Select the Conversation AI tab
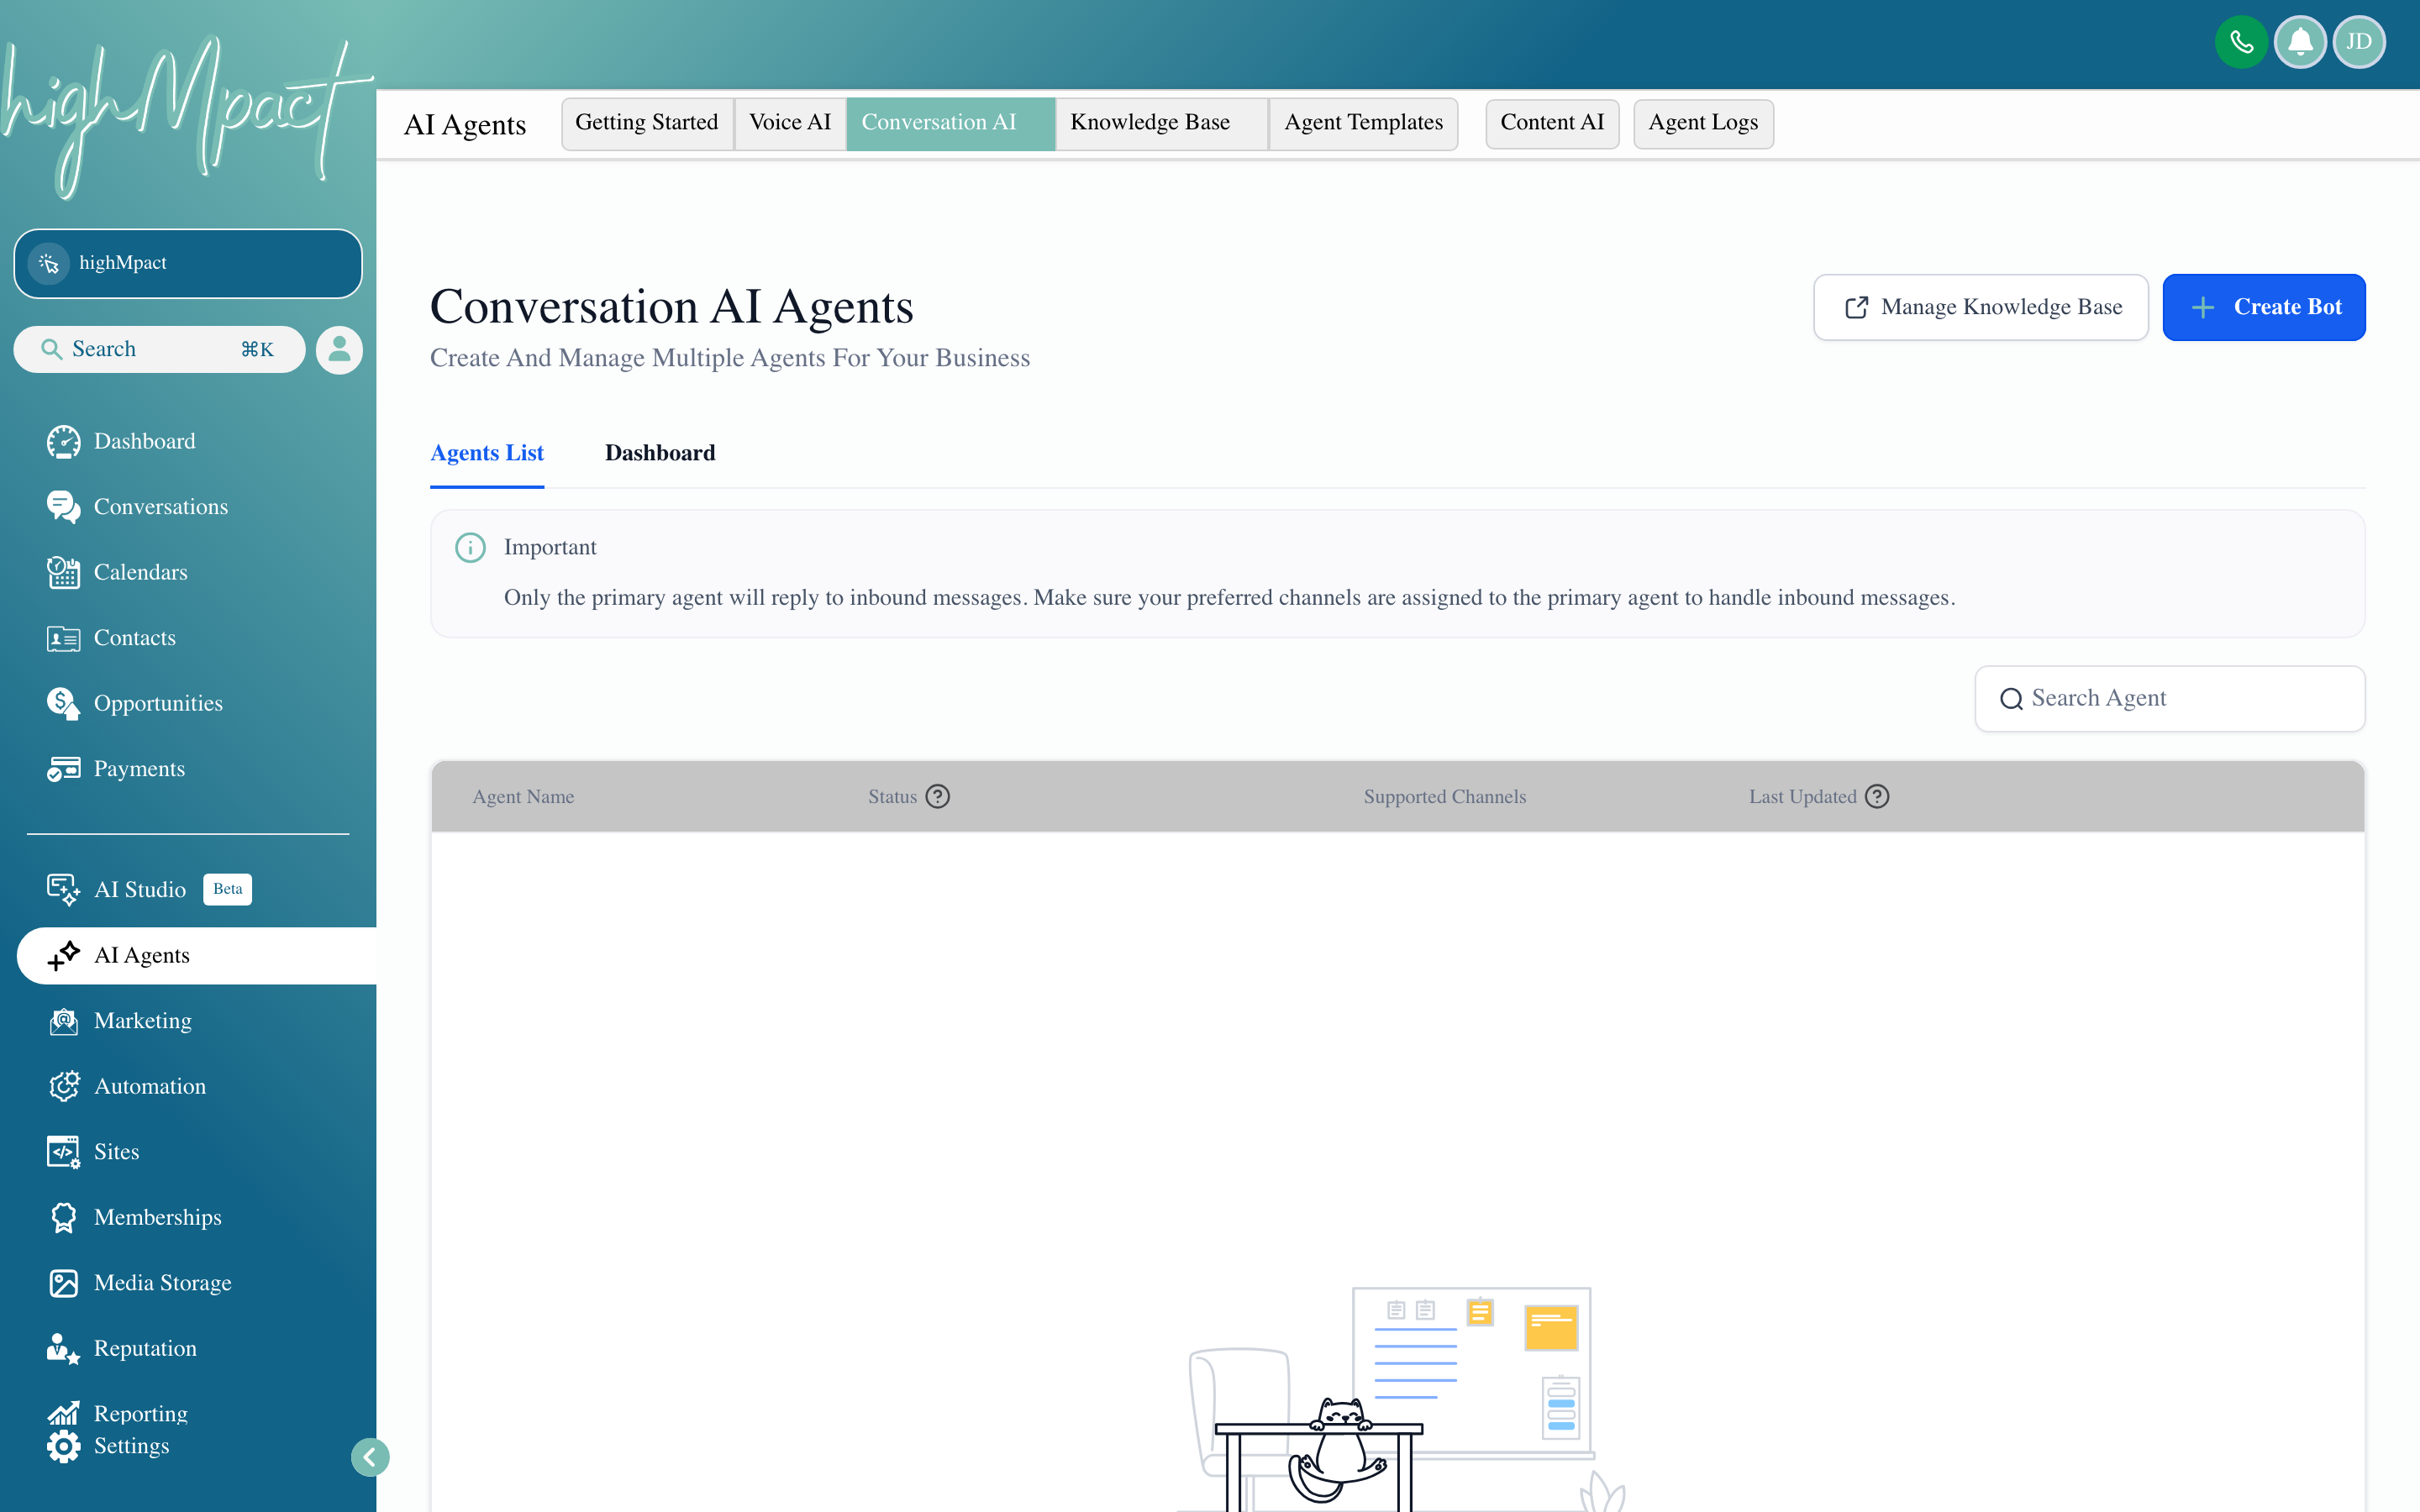Image resolution: width=2420 pixels, height=1512 pixels. [x=950, y=123]
